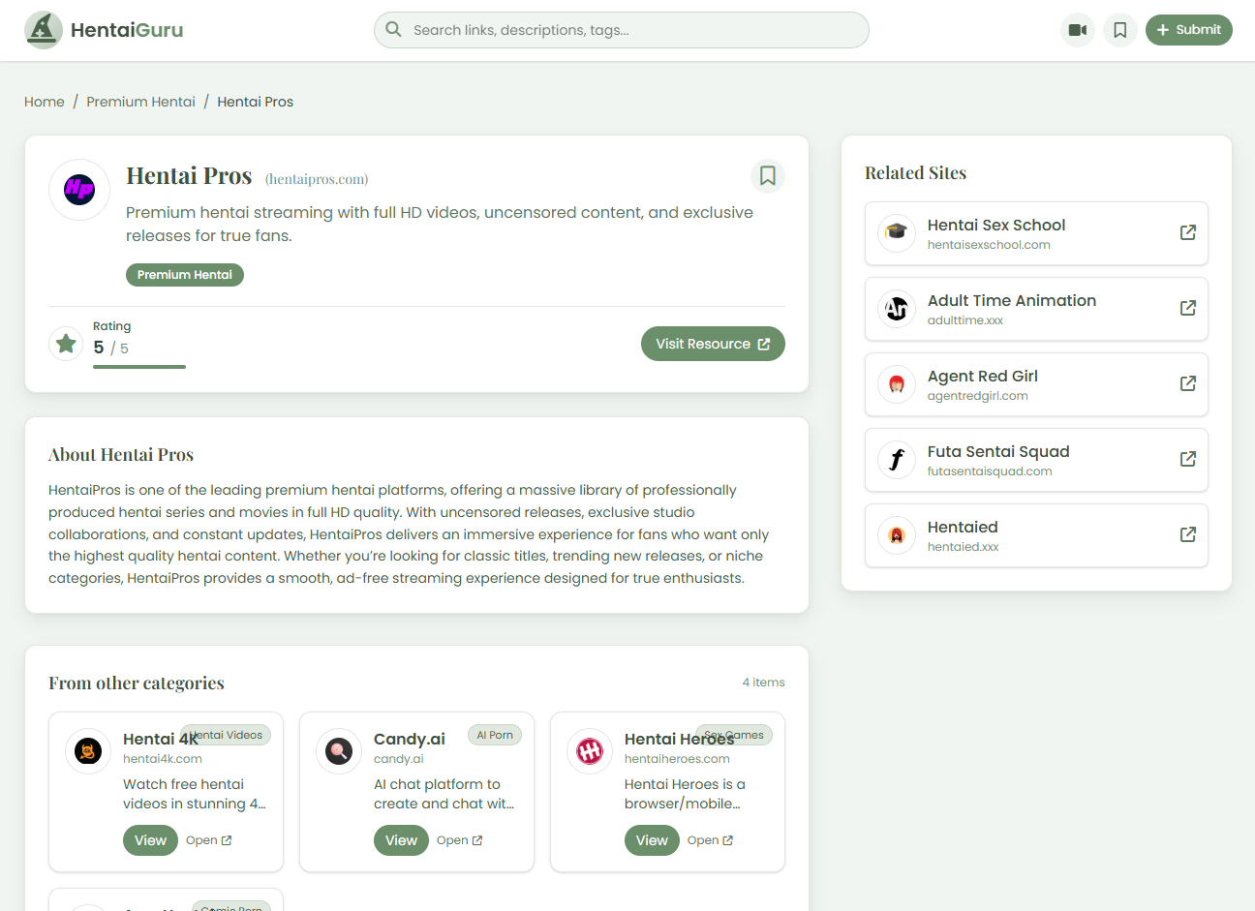Click the (hentaipros.com) domain text
This screenshot has width=1255, height=911.
coord(317,179)
